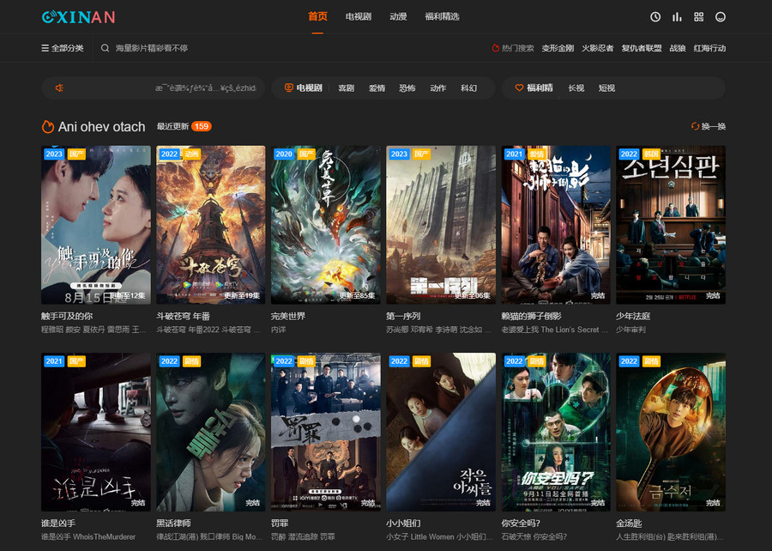
Task: Click 换一换 to refresh recommendations
Action: click(x=708, y=127)
